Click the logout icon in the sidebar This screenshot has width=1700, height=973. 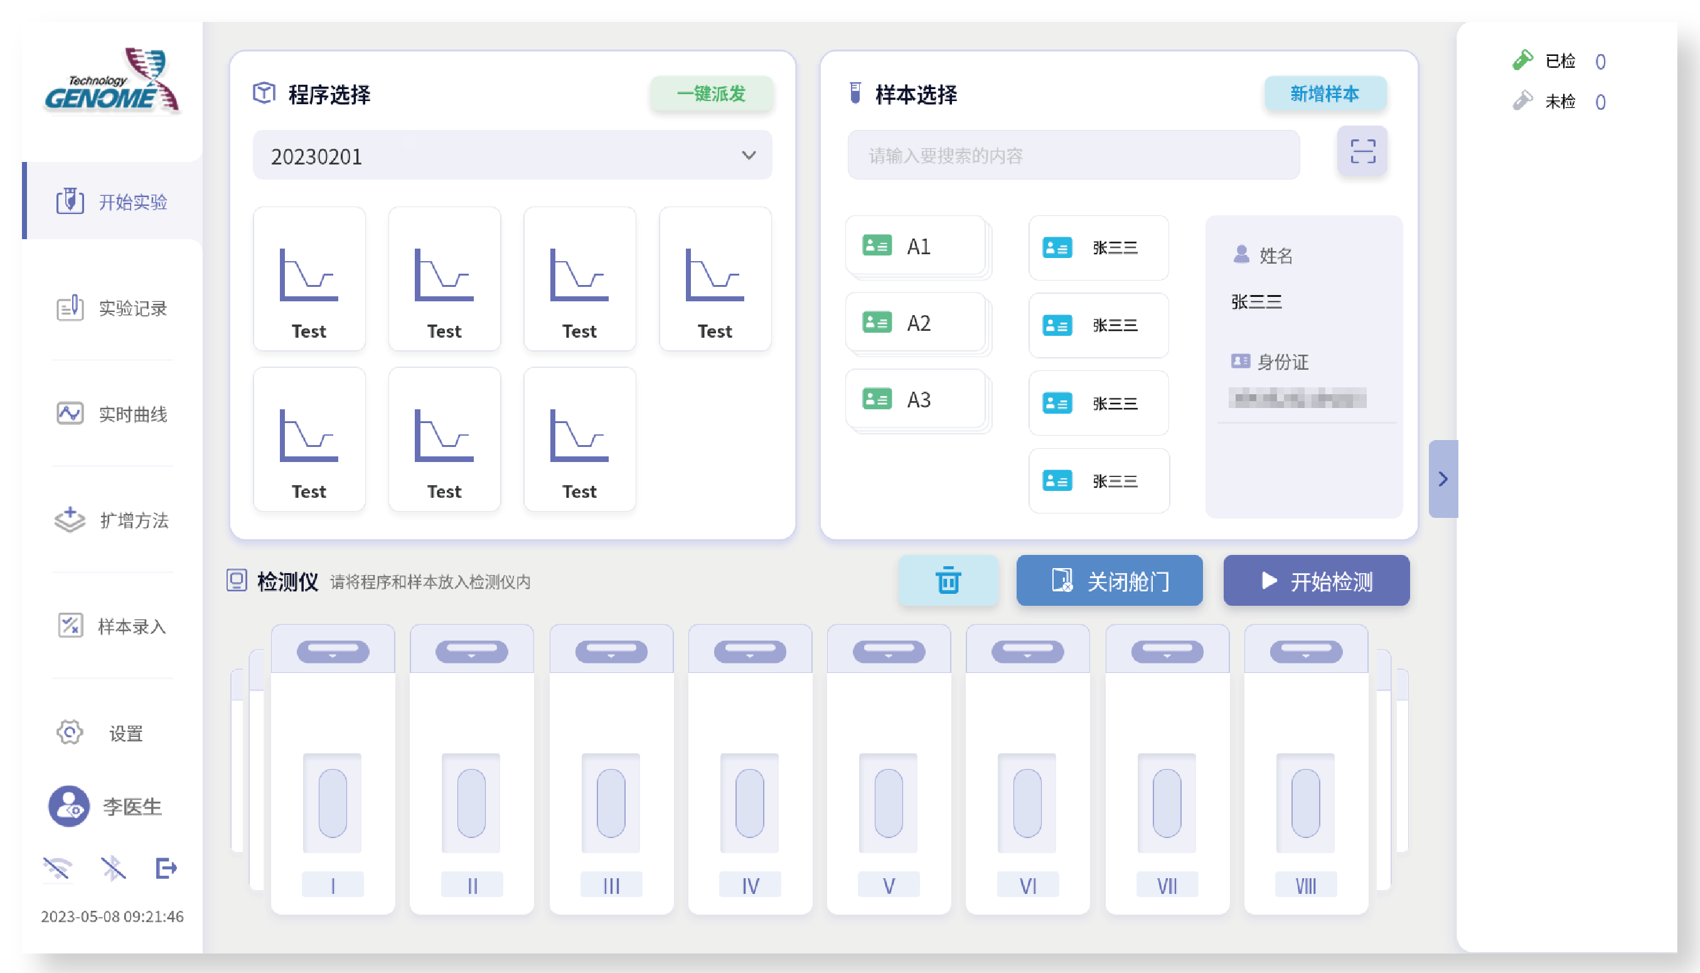[x=166, y=868]
